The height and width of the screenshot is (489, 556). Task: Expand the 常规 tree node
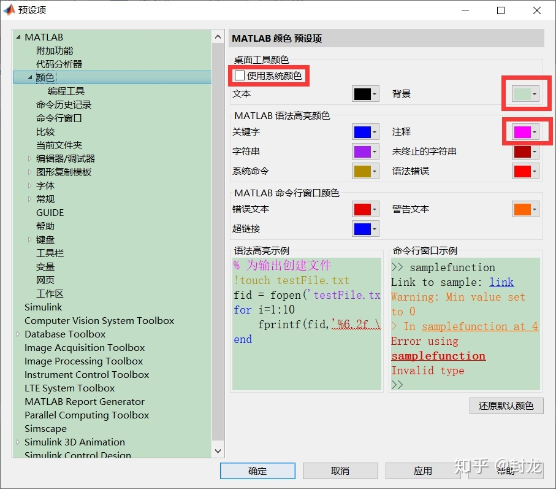tap(29, 199)
